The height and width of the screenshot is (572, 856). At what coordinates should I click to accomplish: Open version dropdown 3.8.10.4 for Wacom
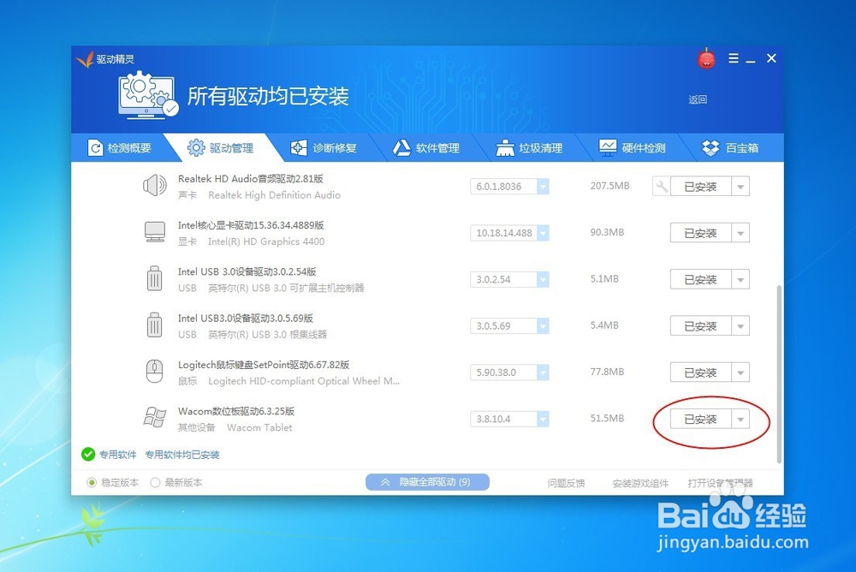coord(543,419)
